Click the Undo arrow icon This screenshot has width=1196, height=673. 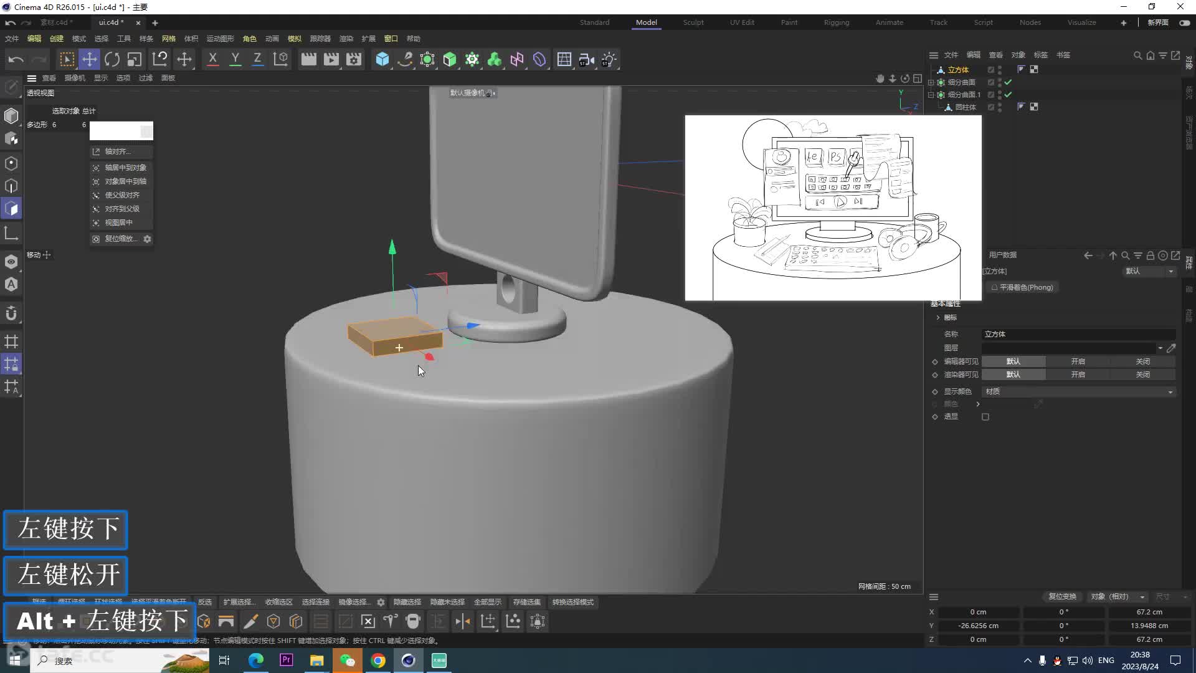pos(16,59)
